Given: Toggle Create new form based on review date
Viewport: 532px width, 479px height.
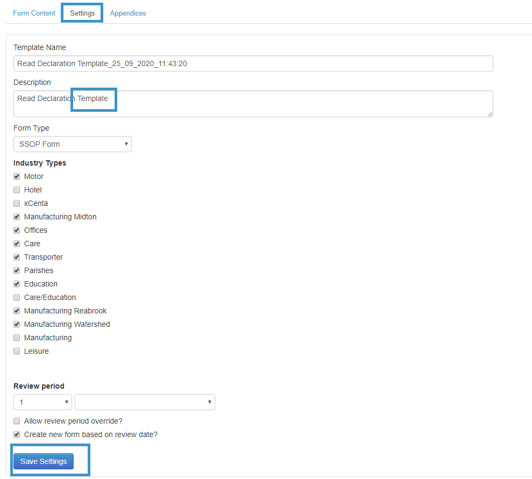Looking at the screenshot, I should click(17, 434).
